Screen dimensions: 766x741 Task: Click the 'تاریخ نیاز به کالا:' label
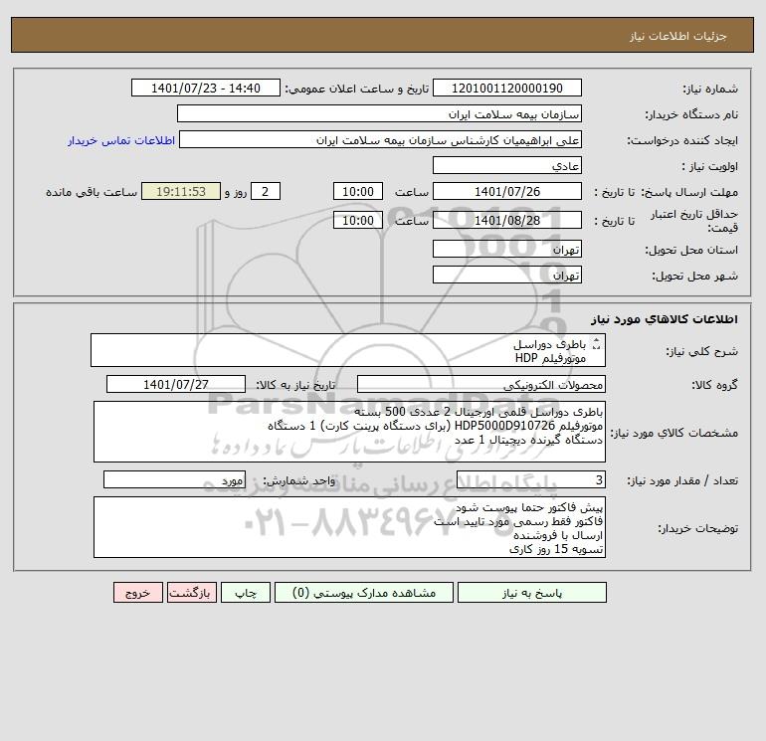pyautogui.click(x=296, y=385)
